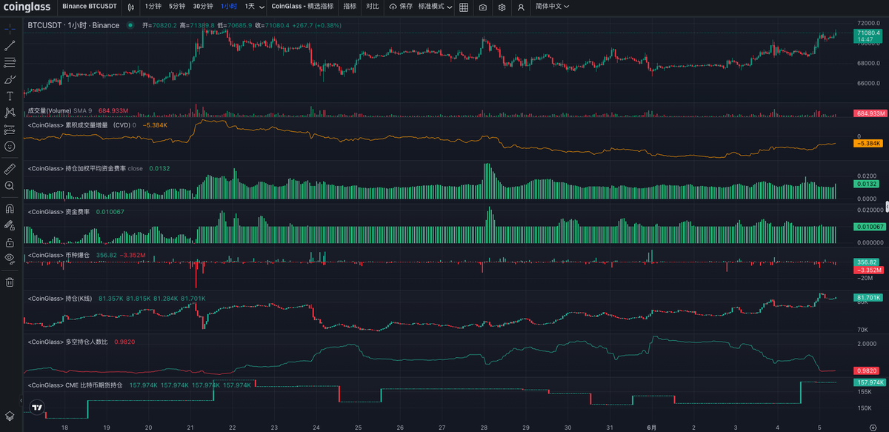
Task: Open the 标准模式 mode dropdown
Action: (434, 7)
